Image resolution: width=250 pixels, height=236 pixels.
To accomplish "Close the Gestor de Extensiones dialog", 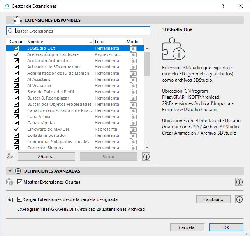I will (x=241, y=6).
